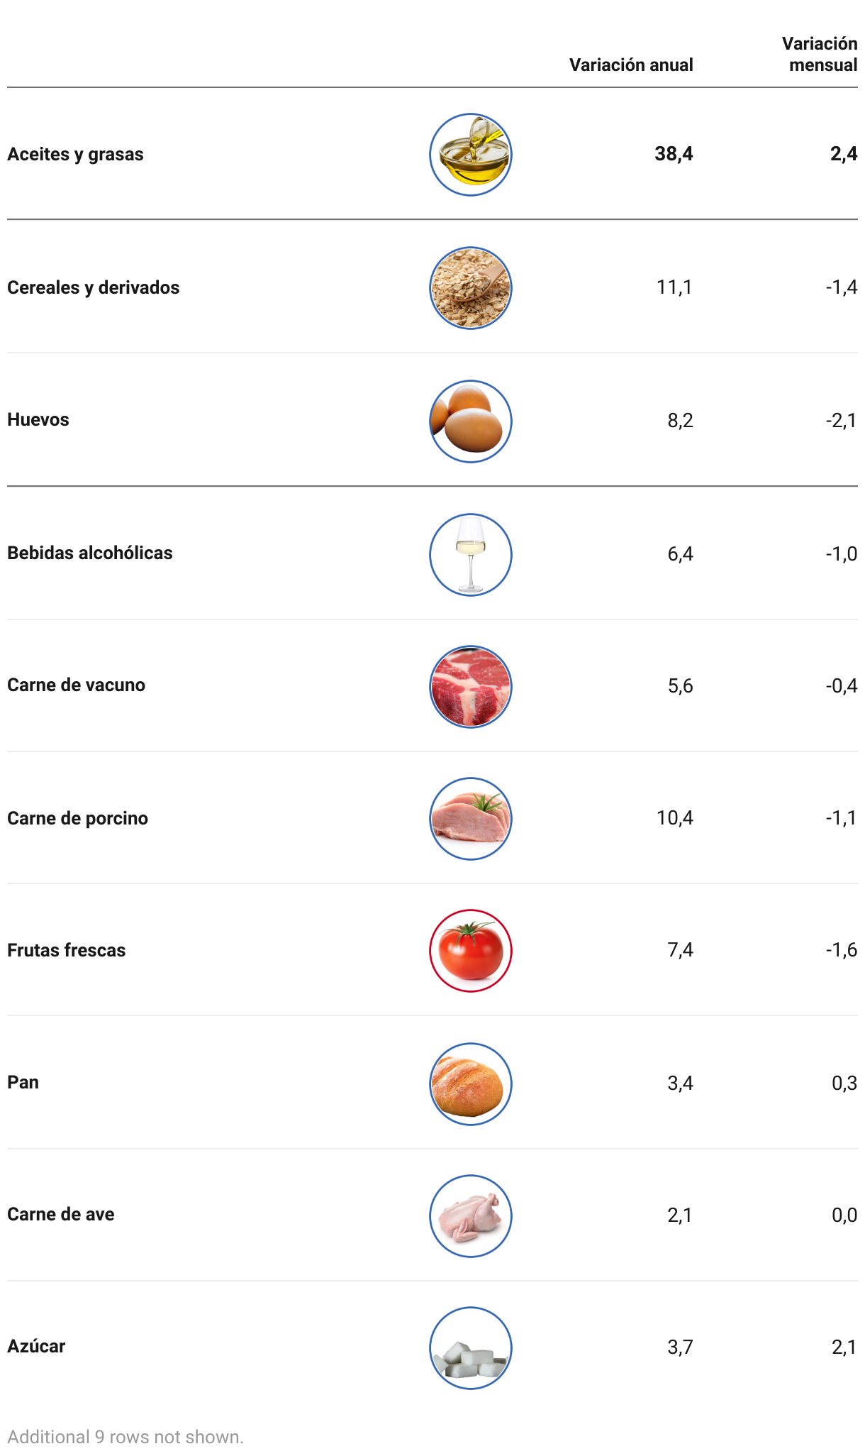
Task: Click the Aceites y grasas row label
Action: 75,155
